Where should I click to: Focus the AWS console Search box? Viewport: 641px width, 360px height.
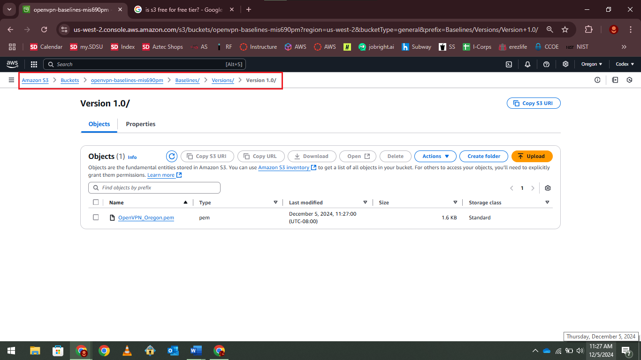pos(145,64)
